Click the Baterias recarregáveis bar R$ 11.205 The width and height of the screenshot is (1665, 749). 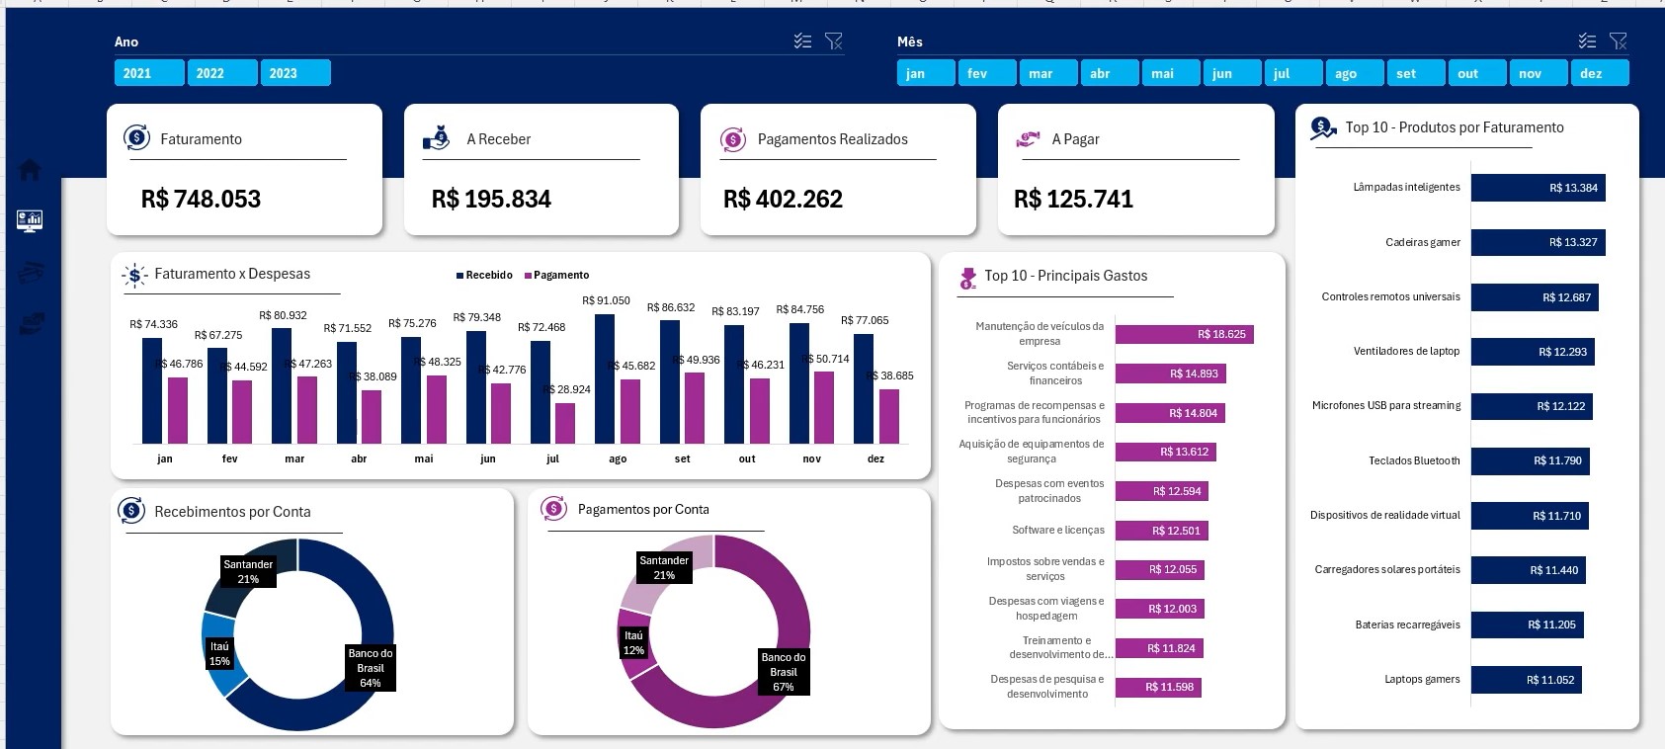pyautogui.click(x=1528, y=624)
